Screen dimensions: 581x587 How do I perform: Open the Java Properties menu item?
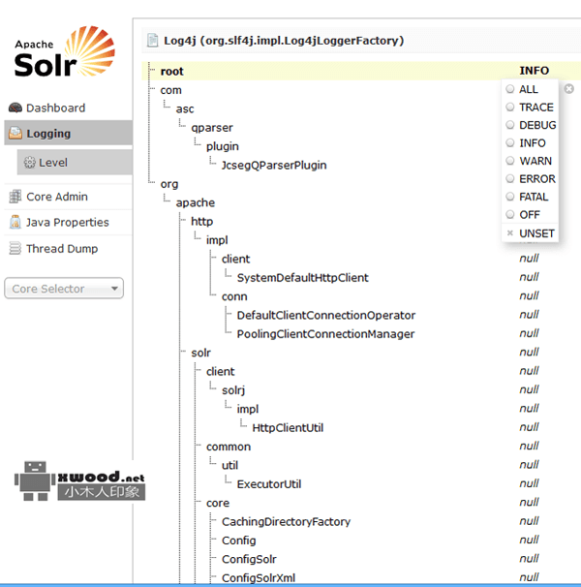[67, 222]
